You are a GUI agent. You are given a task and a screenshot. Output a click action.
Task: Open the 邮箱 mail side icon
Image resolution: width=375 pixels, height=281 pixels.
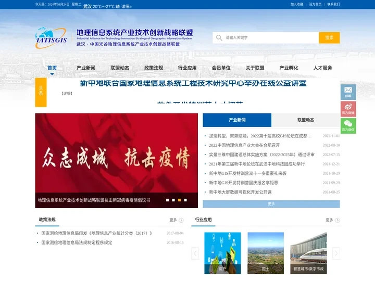pyautogui.click(x=348, y=92)
